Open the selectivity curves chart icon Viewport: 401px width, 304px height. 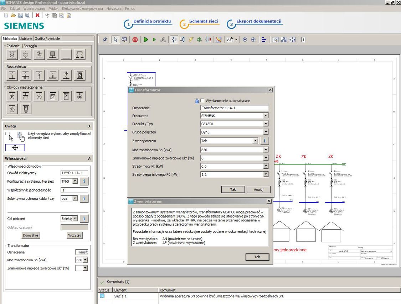click(219, 40)
